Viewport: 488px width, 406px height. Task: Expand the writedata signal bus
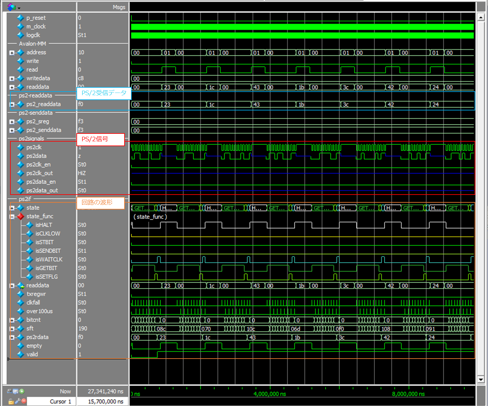(x=12, y=79)
